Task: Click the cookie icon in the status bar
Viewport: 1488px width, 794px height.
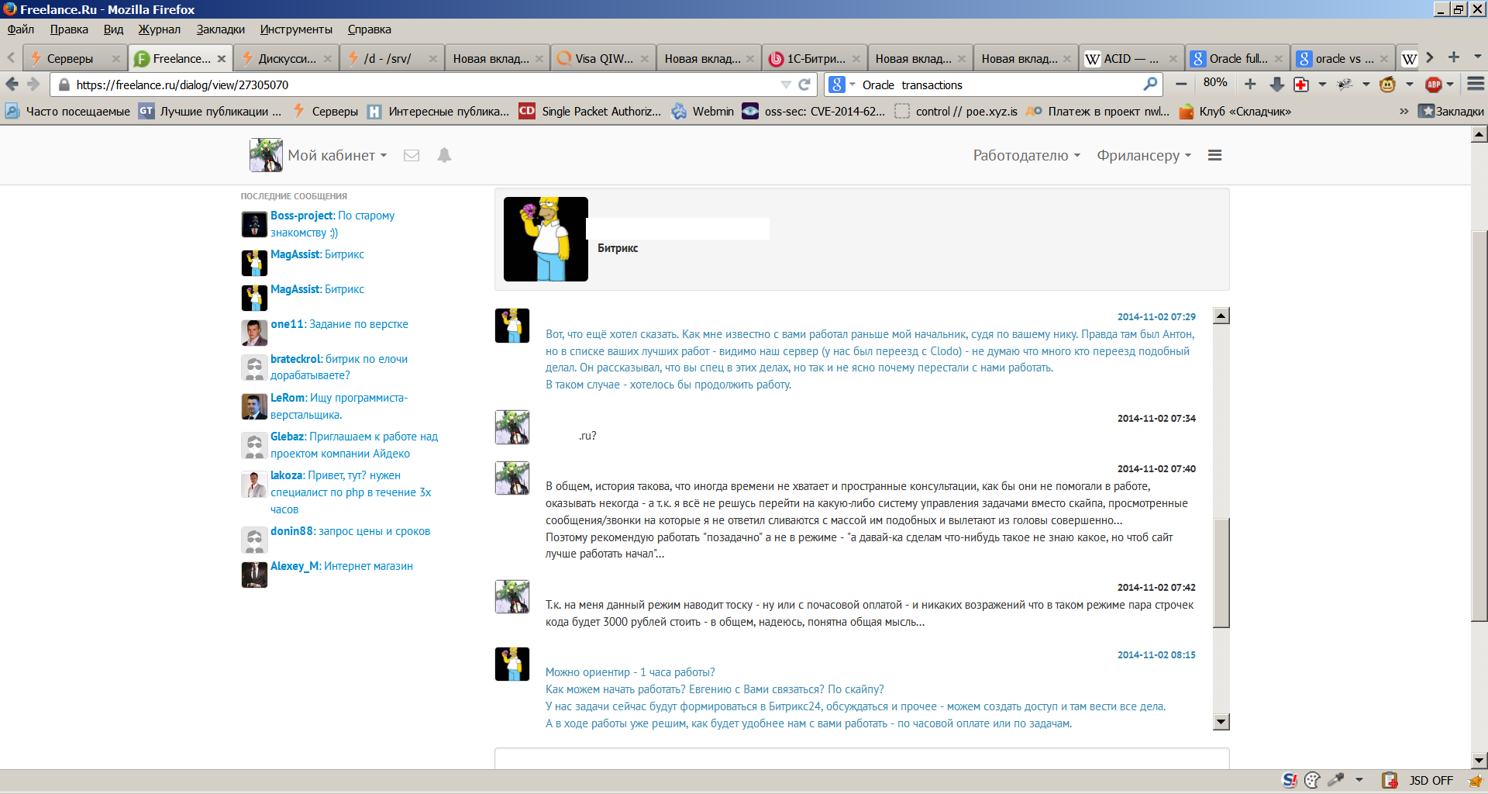Action: (1312, 780)
